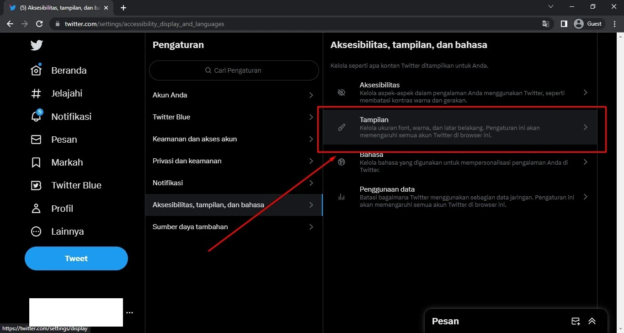Open Aksesibilitas option title

click(379, 85)
